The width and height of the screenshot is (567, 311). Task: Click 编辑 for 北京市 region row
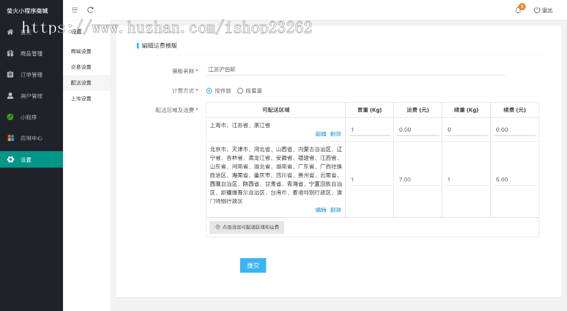[321, 210]
